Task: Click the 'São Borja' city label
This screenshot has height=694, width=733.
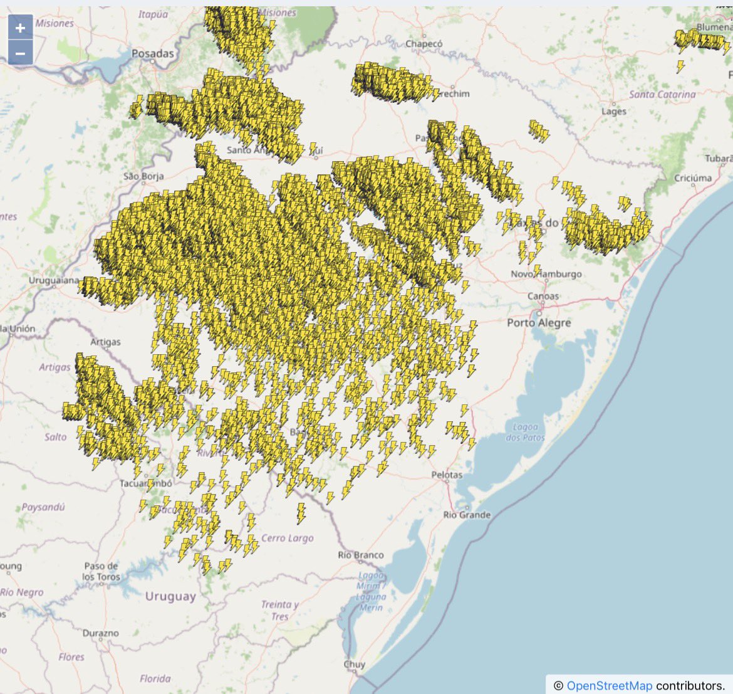Action: (x=143, y=176)
